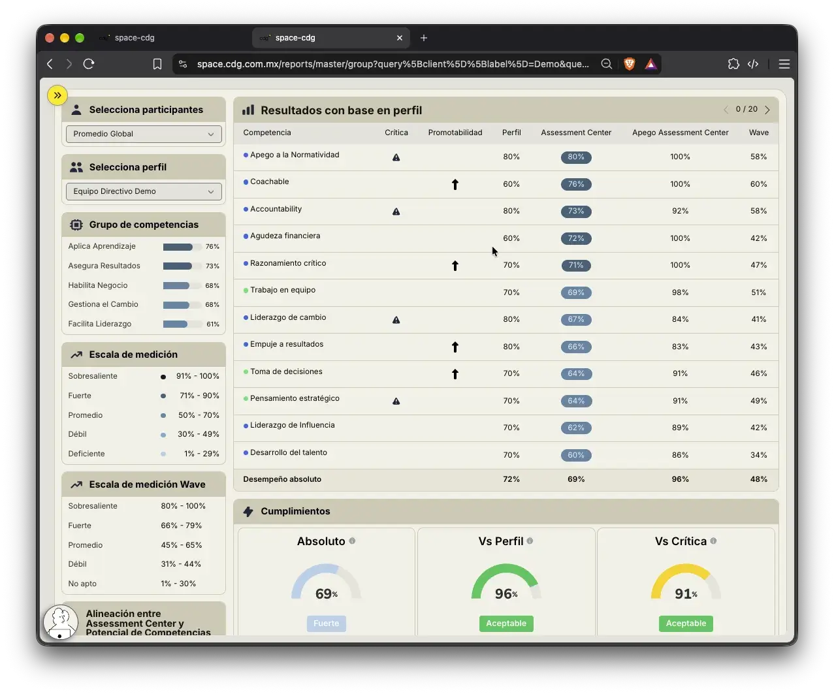The height and width of the screenshot is (694, 834).
Task: Click critical warning icon for Accountability
Action: pyautogui.click(x=396, y=212)
